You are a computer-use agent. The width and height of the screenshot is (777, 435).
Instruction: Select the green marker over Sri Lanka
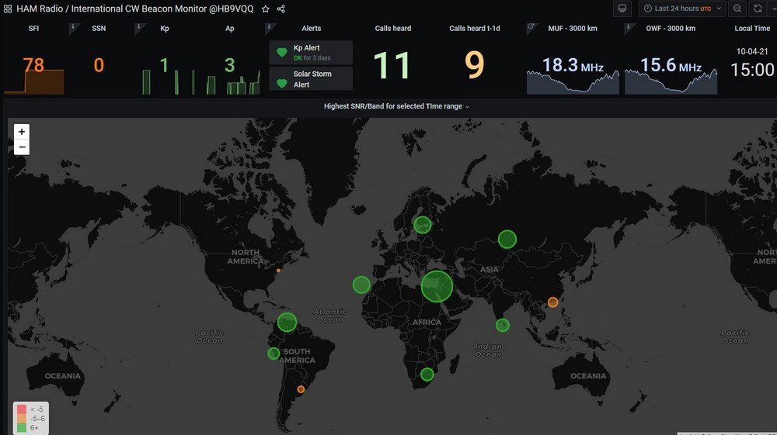click(x=503, y=325)
